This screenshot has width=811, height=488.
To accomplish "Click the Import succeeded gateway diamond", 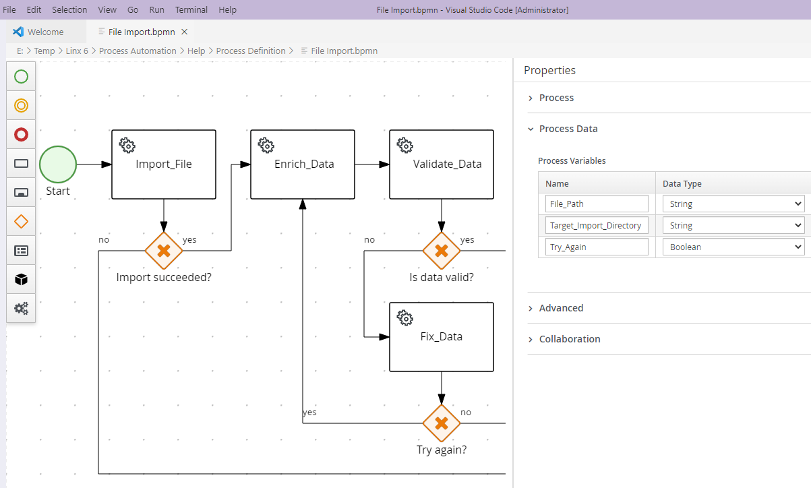I will [163, 251].
